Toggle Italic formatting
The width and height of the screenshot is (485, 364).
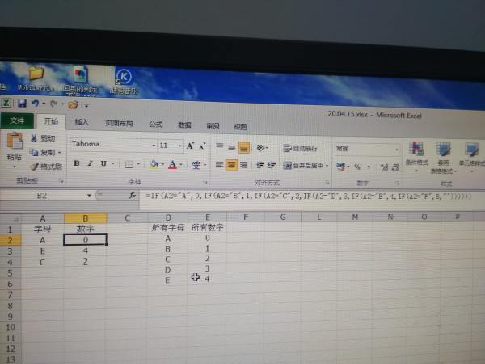[90, 163]
